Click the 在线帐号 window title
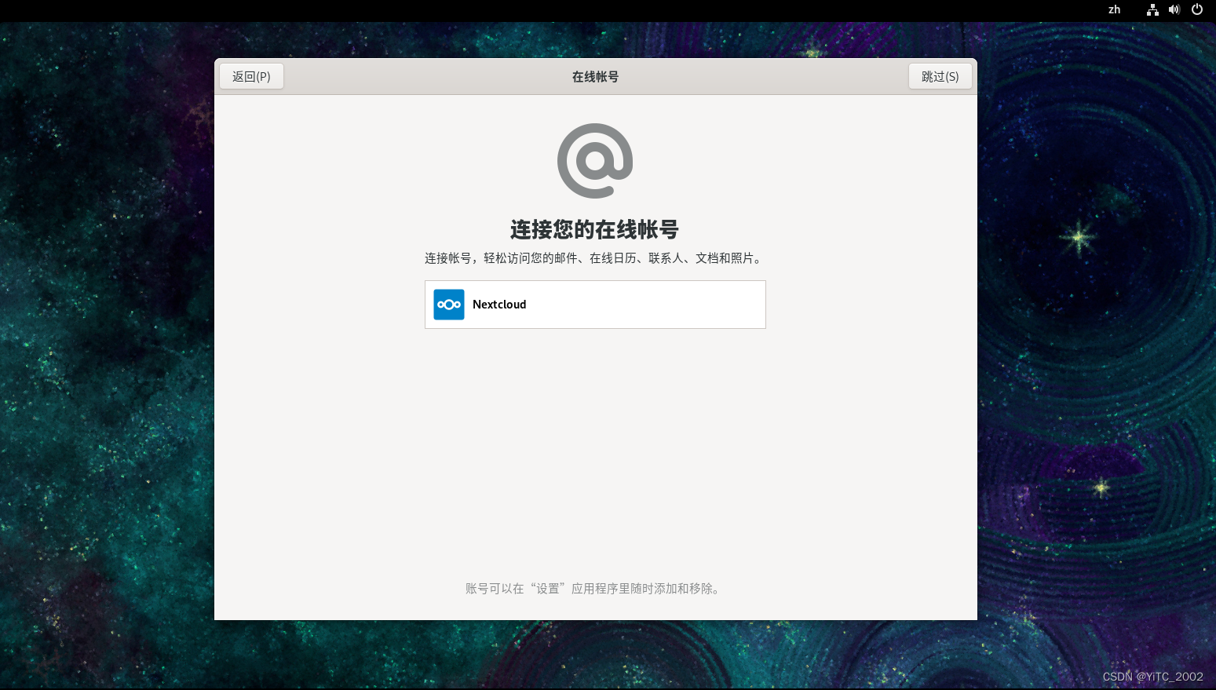Viewport: 1216px width, 690px height. pos(595,76)
